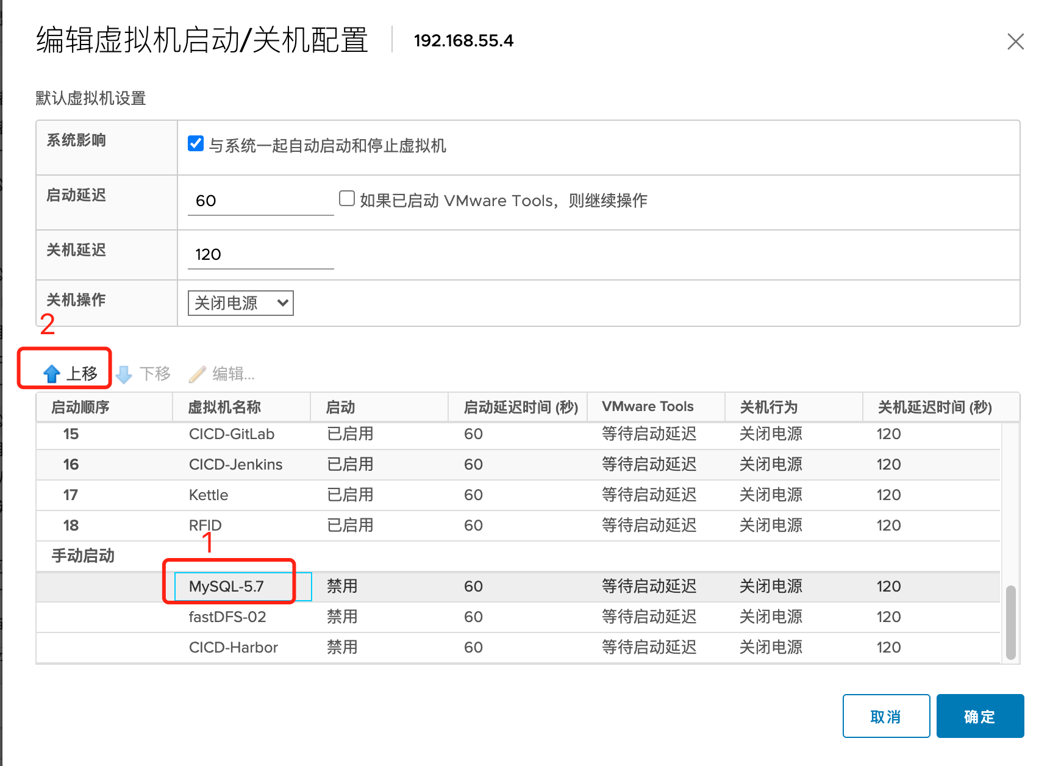The height and width of the screenshot is (766, 1050).
Task: Click the Move Down (下移) arrow icon
Action: point(124,374)
